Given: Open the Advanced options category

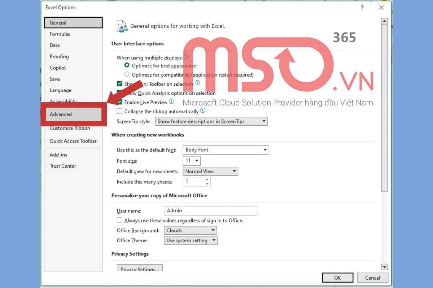Looking at the screenshot, I should 61,114.
